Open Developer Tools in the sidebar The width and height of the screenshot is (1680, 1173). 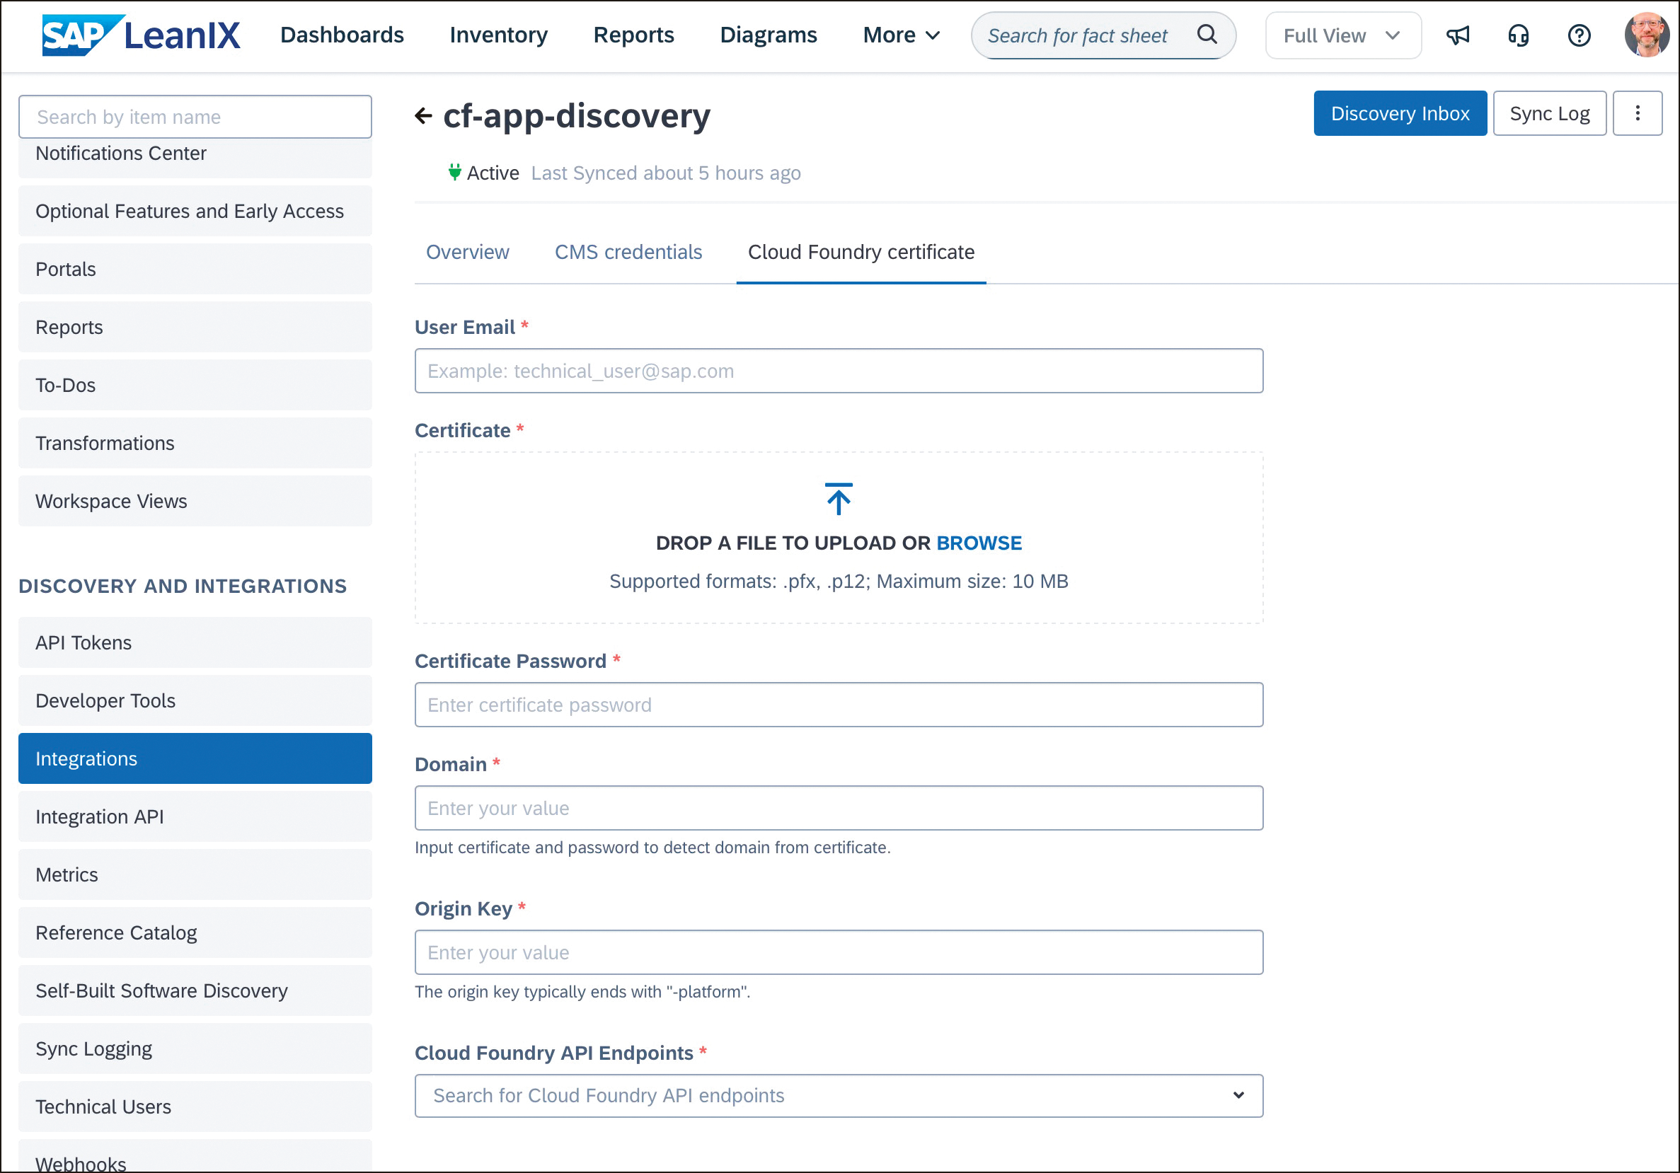pyautogui.click(x=195, y=700)
